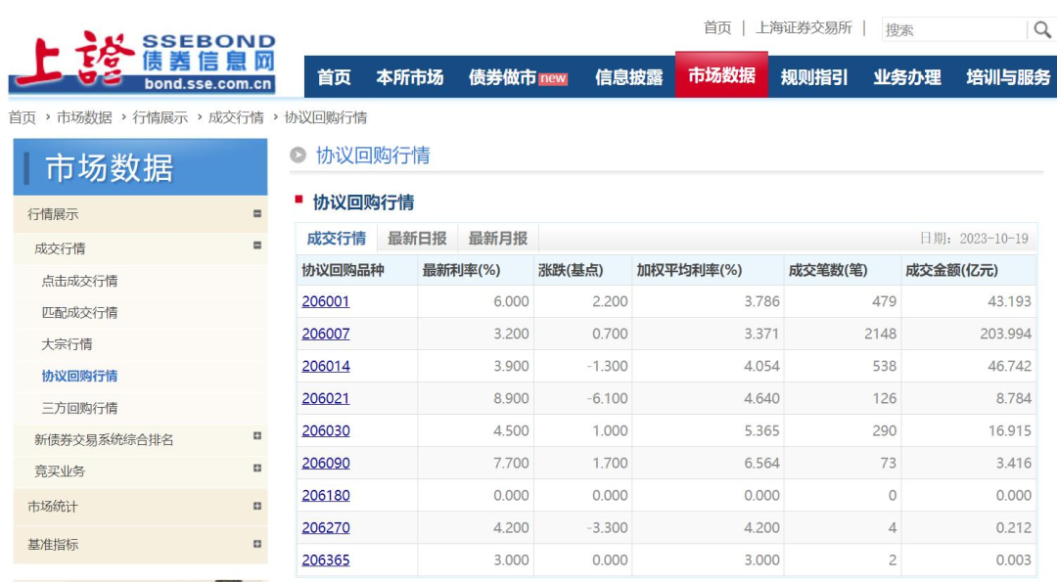Open the 206007 repo link

(326, 334)
